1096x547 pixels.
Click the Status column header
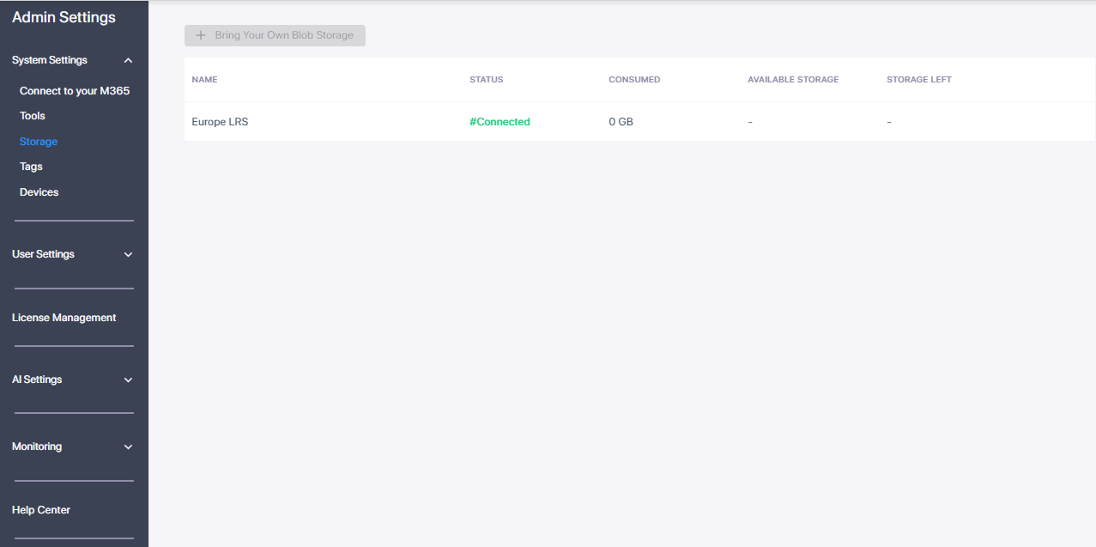coord(486,80)
